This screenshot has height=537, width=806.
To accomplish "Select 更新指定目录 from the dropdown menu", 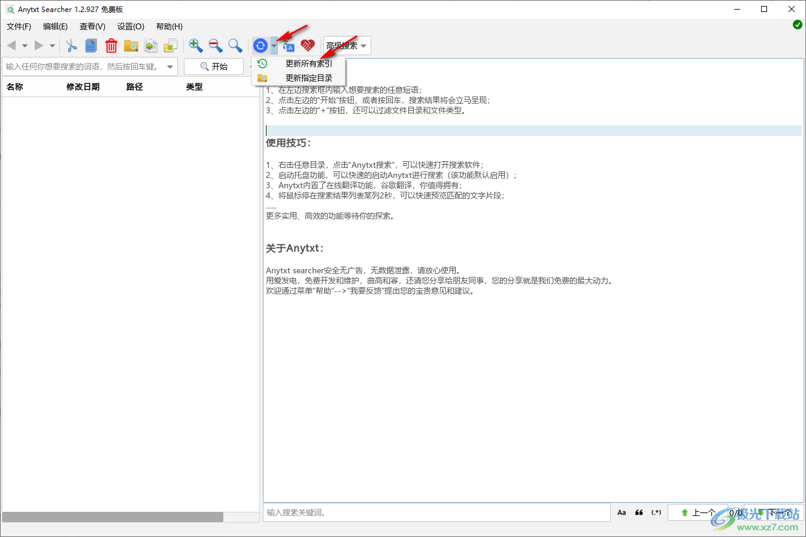I will click(x=298, y=78).
